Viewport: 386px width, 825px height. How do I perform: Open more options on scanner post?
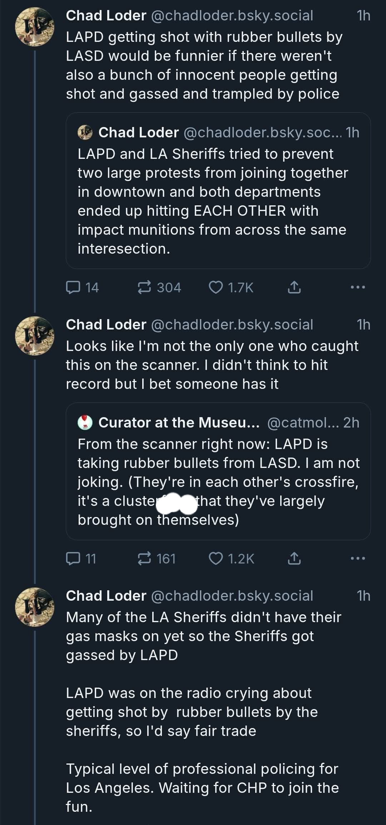357,558
